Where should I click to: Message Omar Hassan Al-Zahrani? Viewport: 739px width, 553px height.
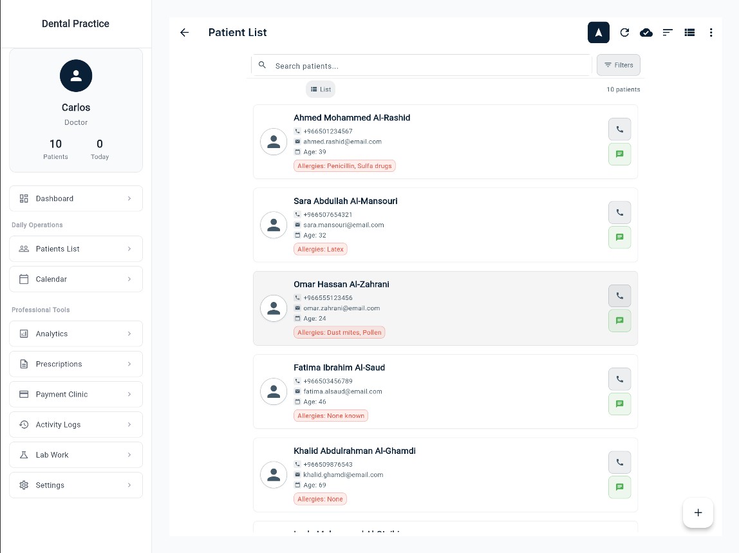pyautogui.click(x=619, y=321)
